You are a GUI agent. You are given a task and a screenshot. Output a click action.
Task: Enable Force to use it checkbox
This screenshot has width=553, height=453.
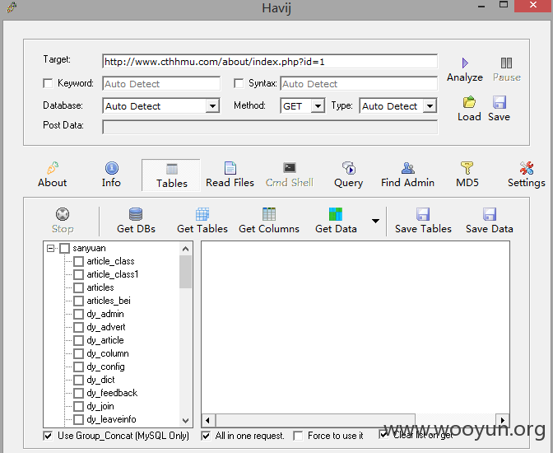[298, 436]
